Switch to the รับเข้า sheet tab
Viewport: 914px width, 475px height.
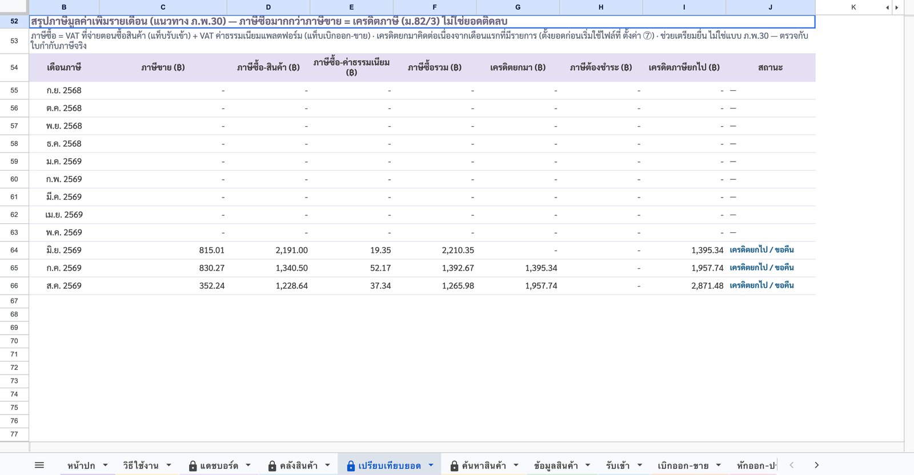pos(618,466)
